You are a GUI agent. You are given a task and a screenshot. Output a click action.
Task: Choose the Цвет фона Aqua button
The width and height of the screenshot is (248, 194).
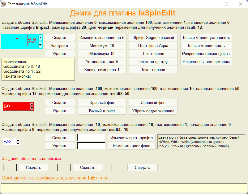[153, 45]
